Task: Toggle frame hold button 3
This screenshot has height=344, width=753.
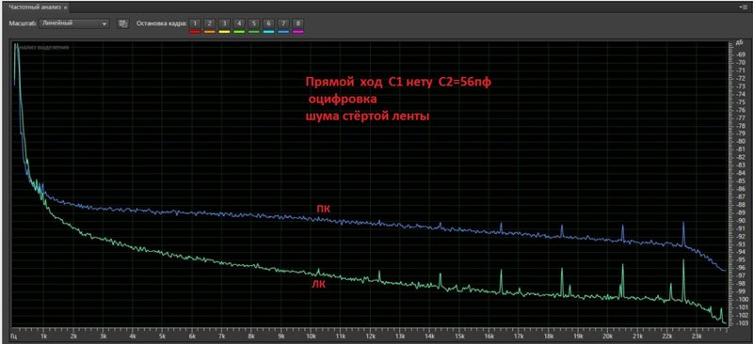Action: [224, 23]
